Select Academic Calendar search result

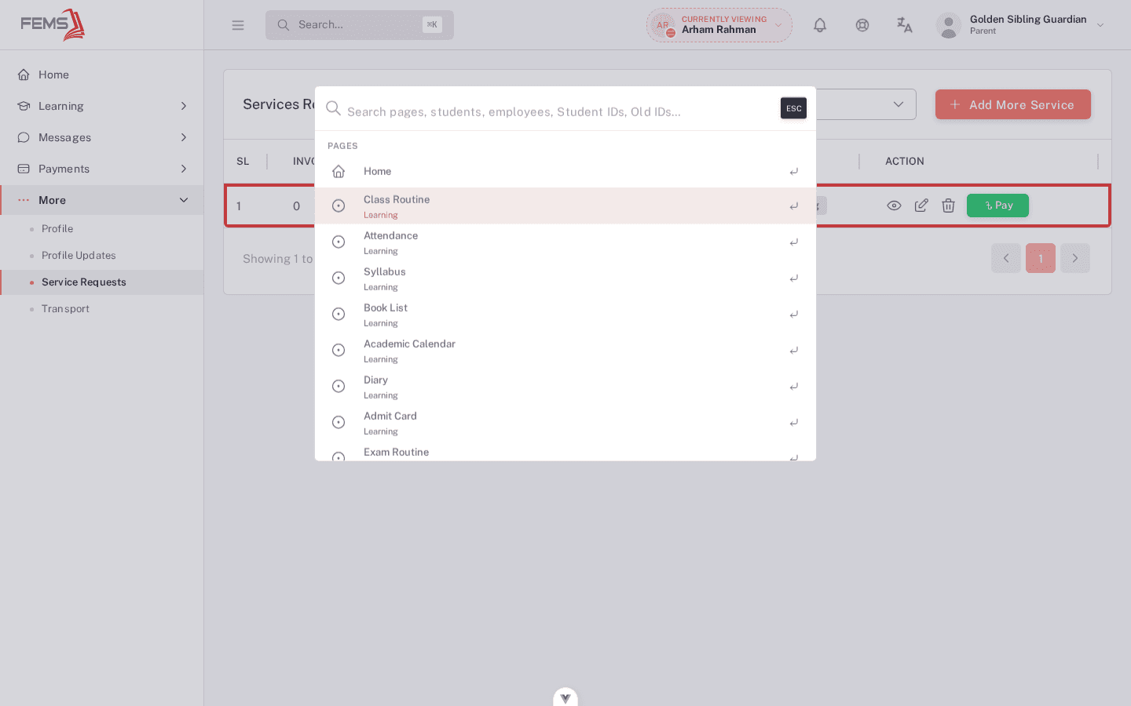pos(565,350)
